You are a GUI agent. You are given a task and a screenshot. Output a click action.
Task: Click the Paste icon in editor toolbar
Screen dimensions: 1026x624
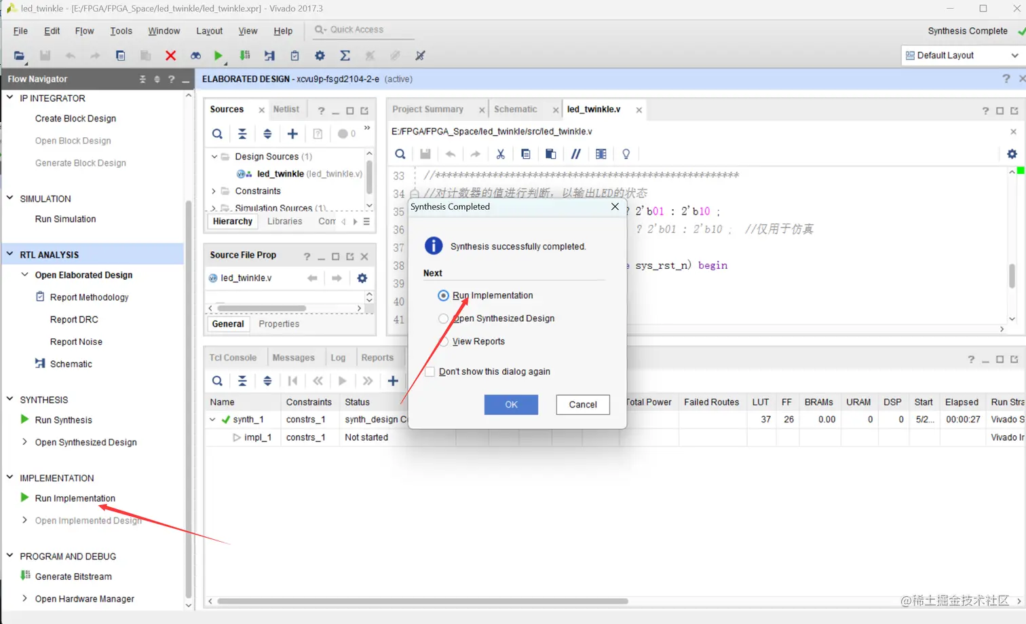[x=550, y=154]
